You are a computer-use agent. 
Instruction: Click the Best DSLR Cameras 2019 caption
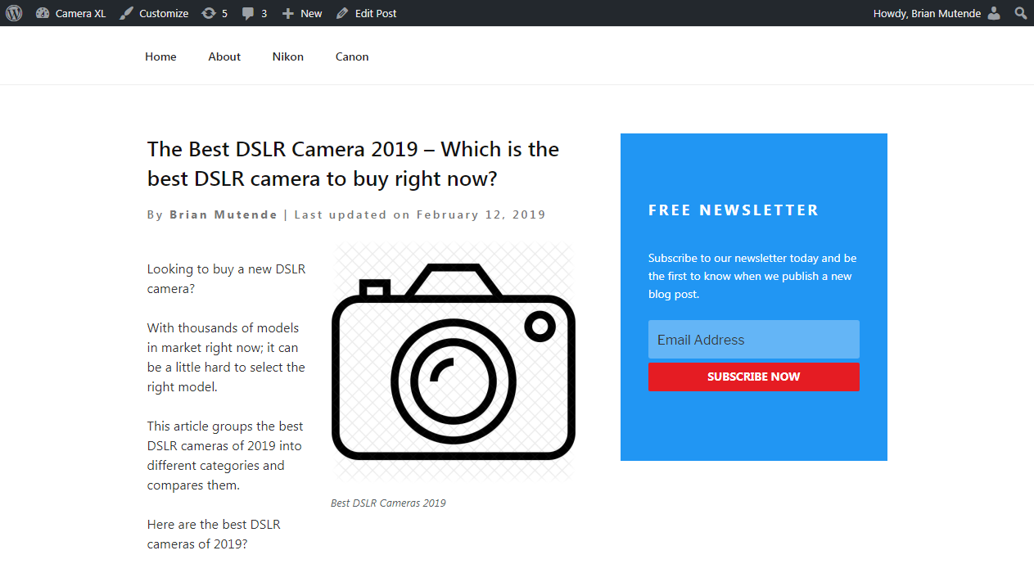tap(388, 503)
